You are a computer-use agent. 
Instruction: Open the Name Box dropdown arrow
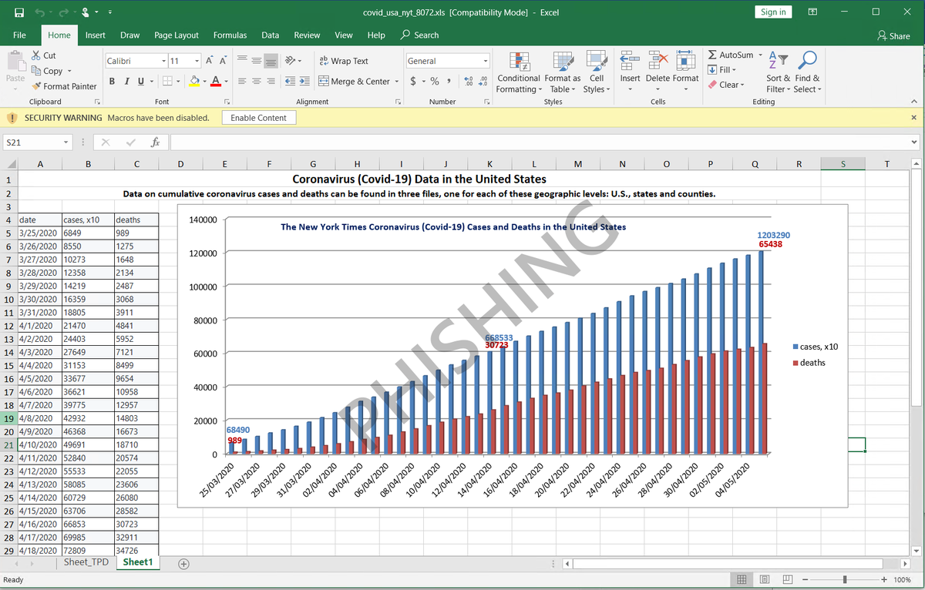[67, 142]
